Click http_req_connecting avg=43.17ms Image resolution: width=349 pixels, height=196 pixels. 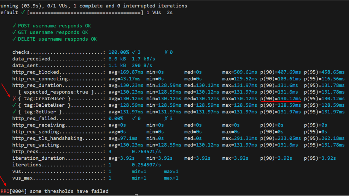[124, 79]
